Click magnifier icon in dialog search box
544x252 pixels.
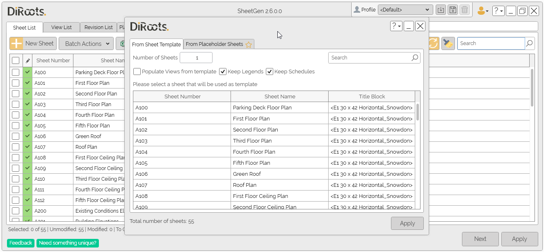click(415, 58)
